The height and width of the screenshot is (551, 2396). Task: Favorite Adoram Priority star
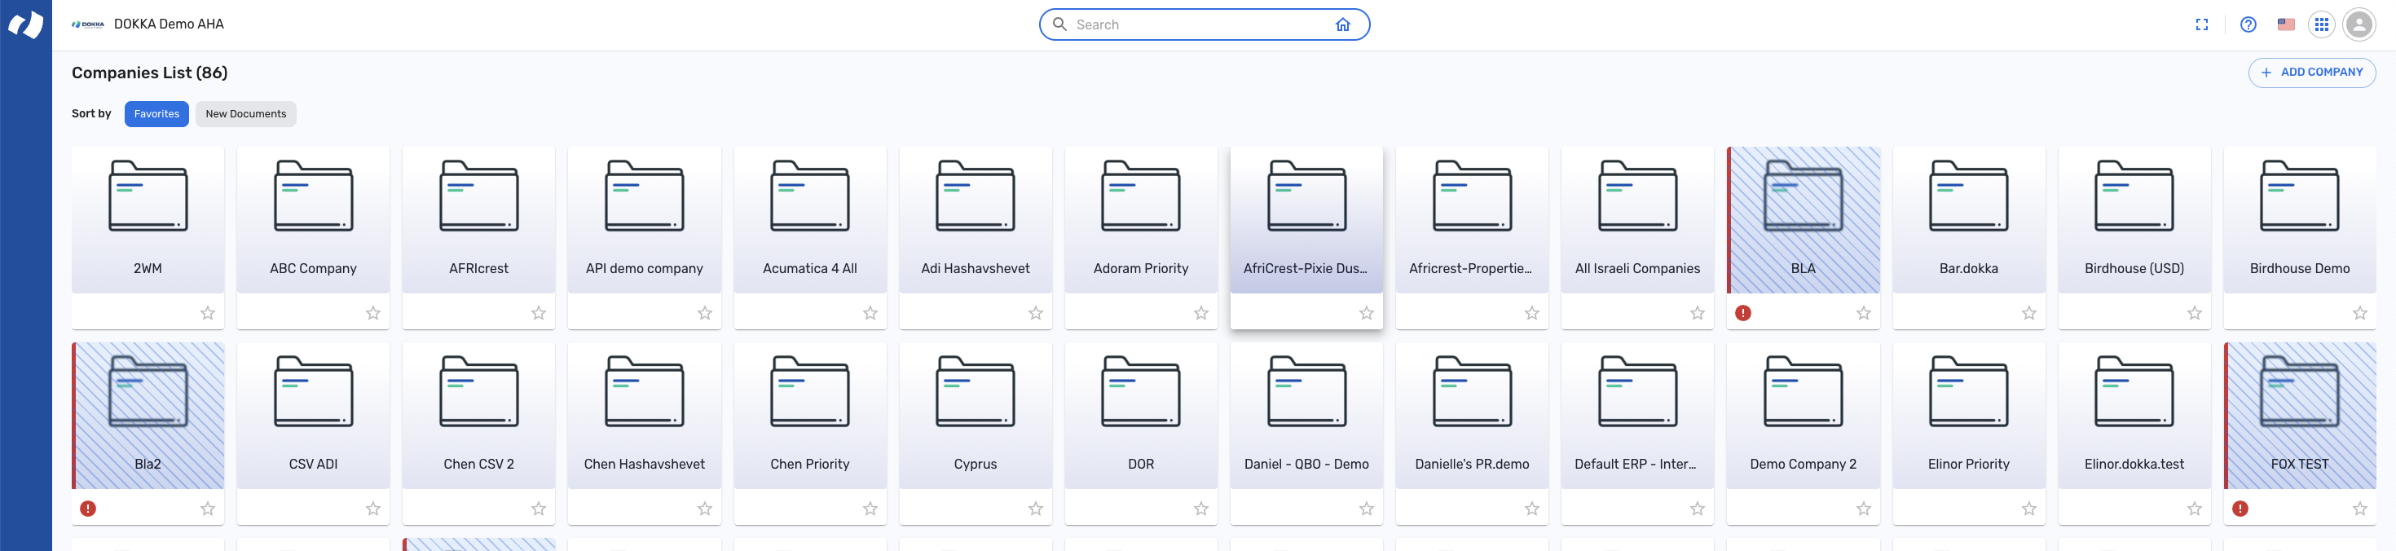(1200, 313)
